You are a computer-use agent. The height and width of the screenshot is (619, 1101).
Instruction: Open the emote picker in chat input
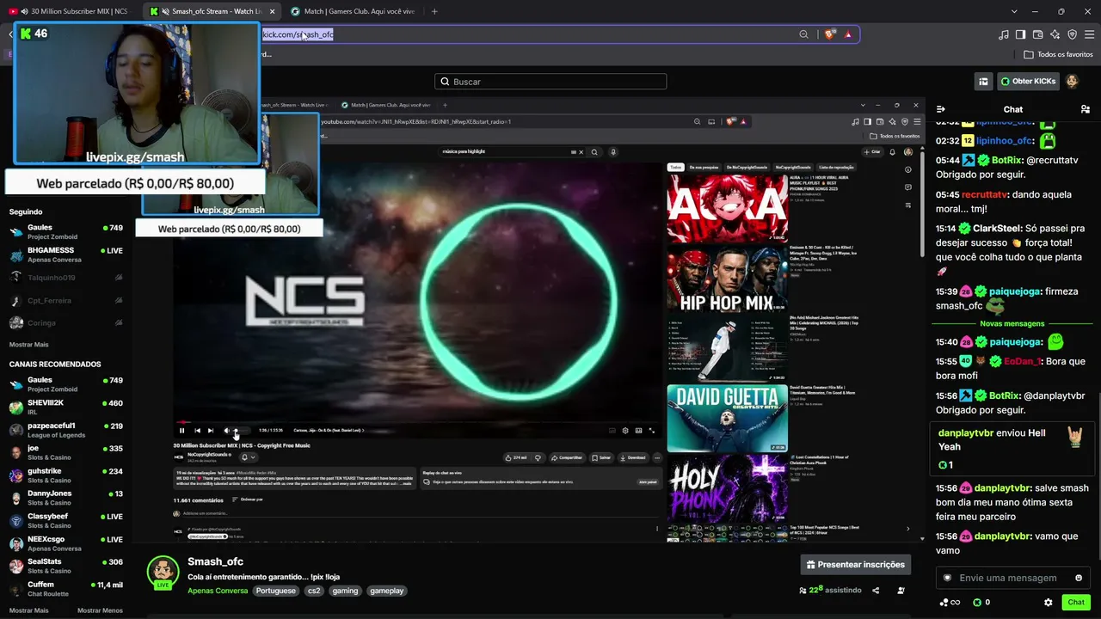tap(1079, 578)
